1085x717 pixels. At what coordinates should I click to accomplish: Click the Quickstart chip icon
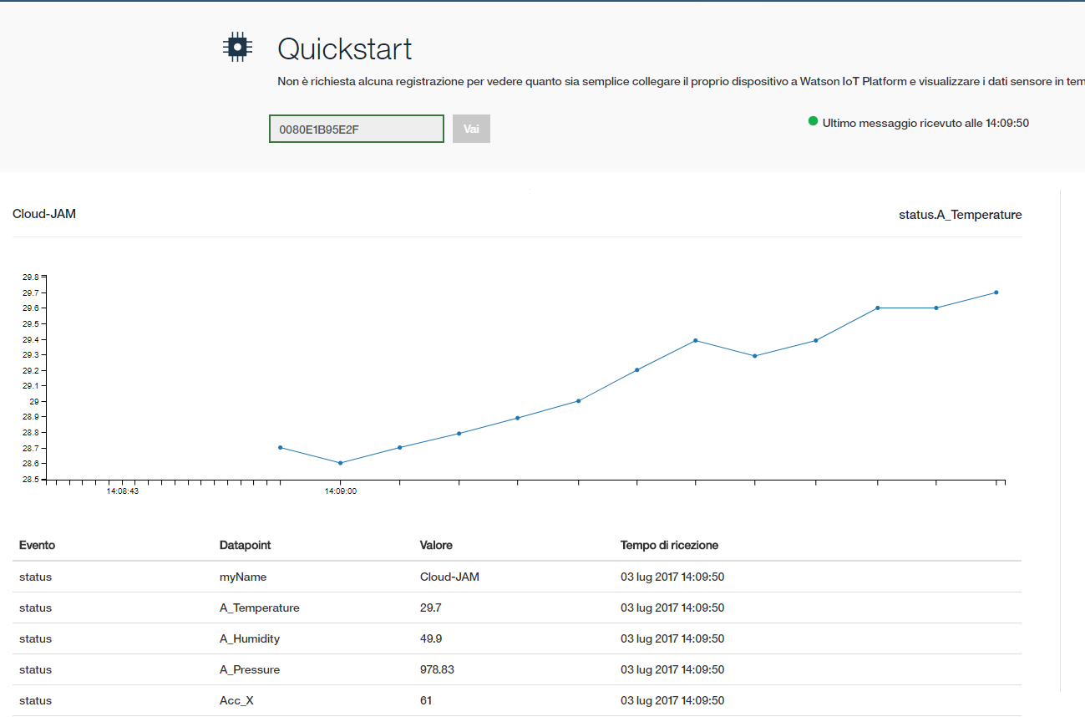coord(237,48)
